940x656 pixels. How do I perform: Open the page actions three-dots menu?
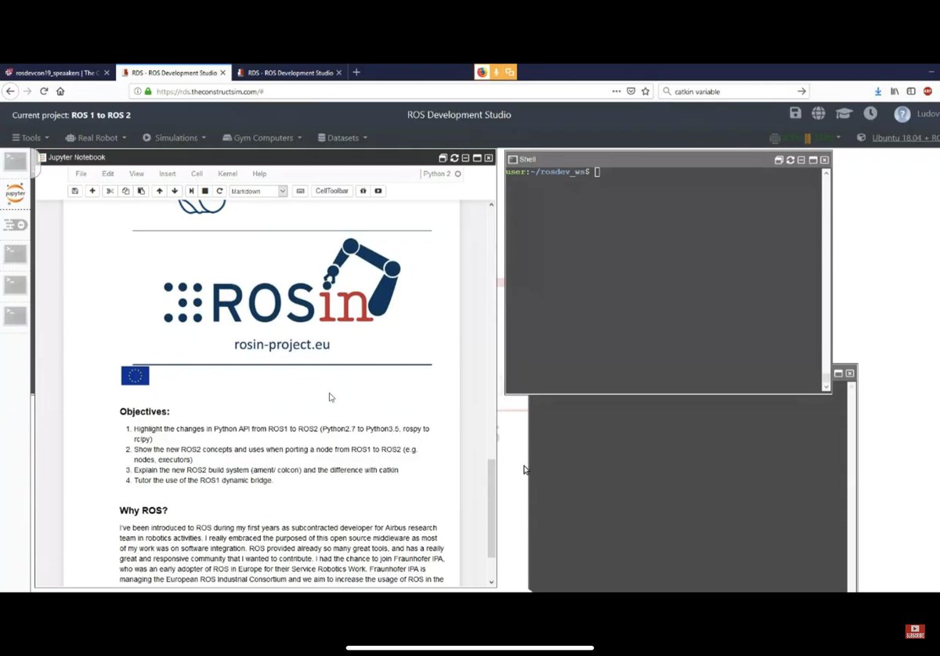coord(616,92)
